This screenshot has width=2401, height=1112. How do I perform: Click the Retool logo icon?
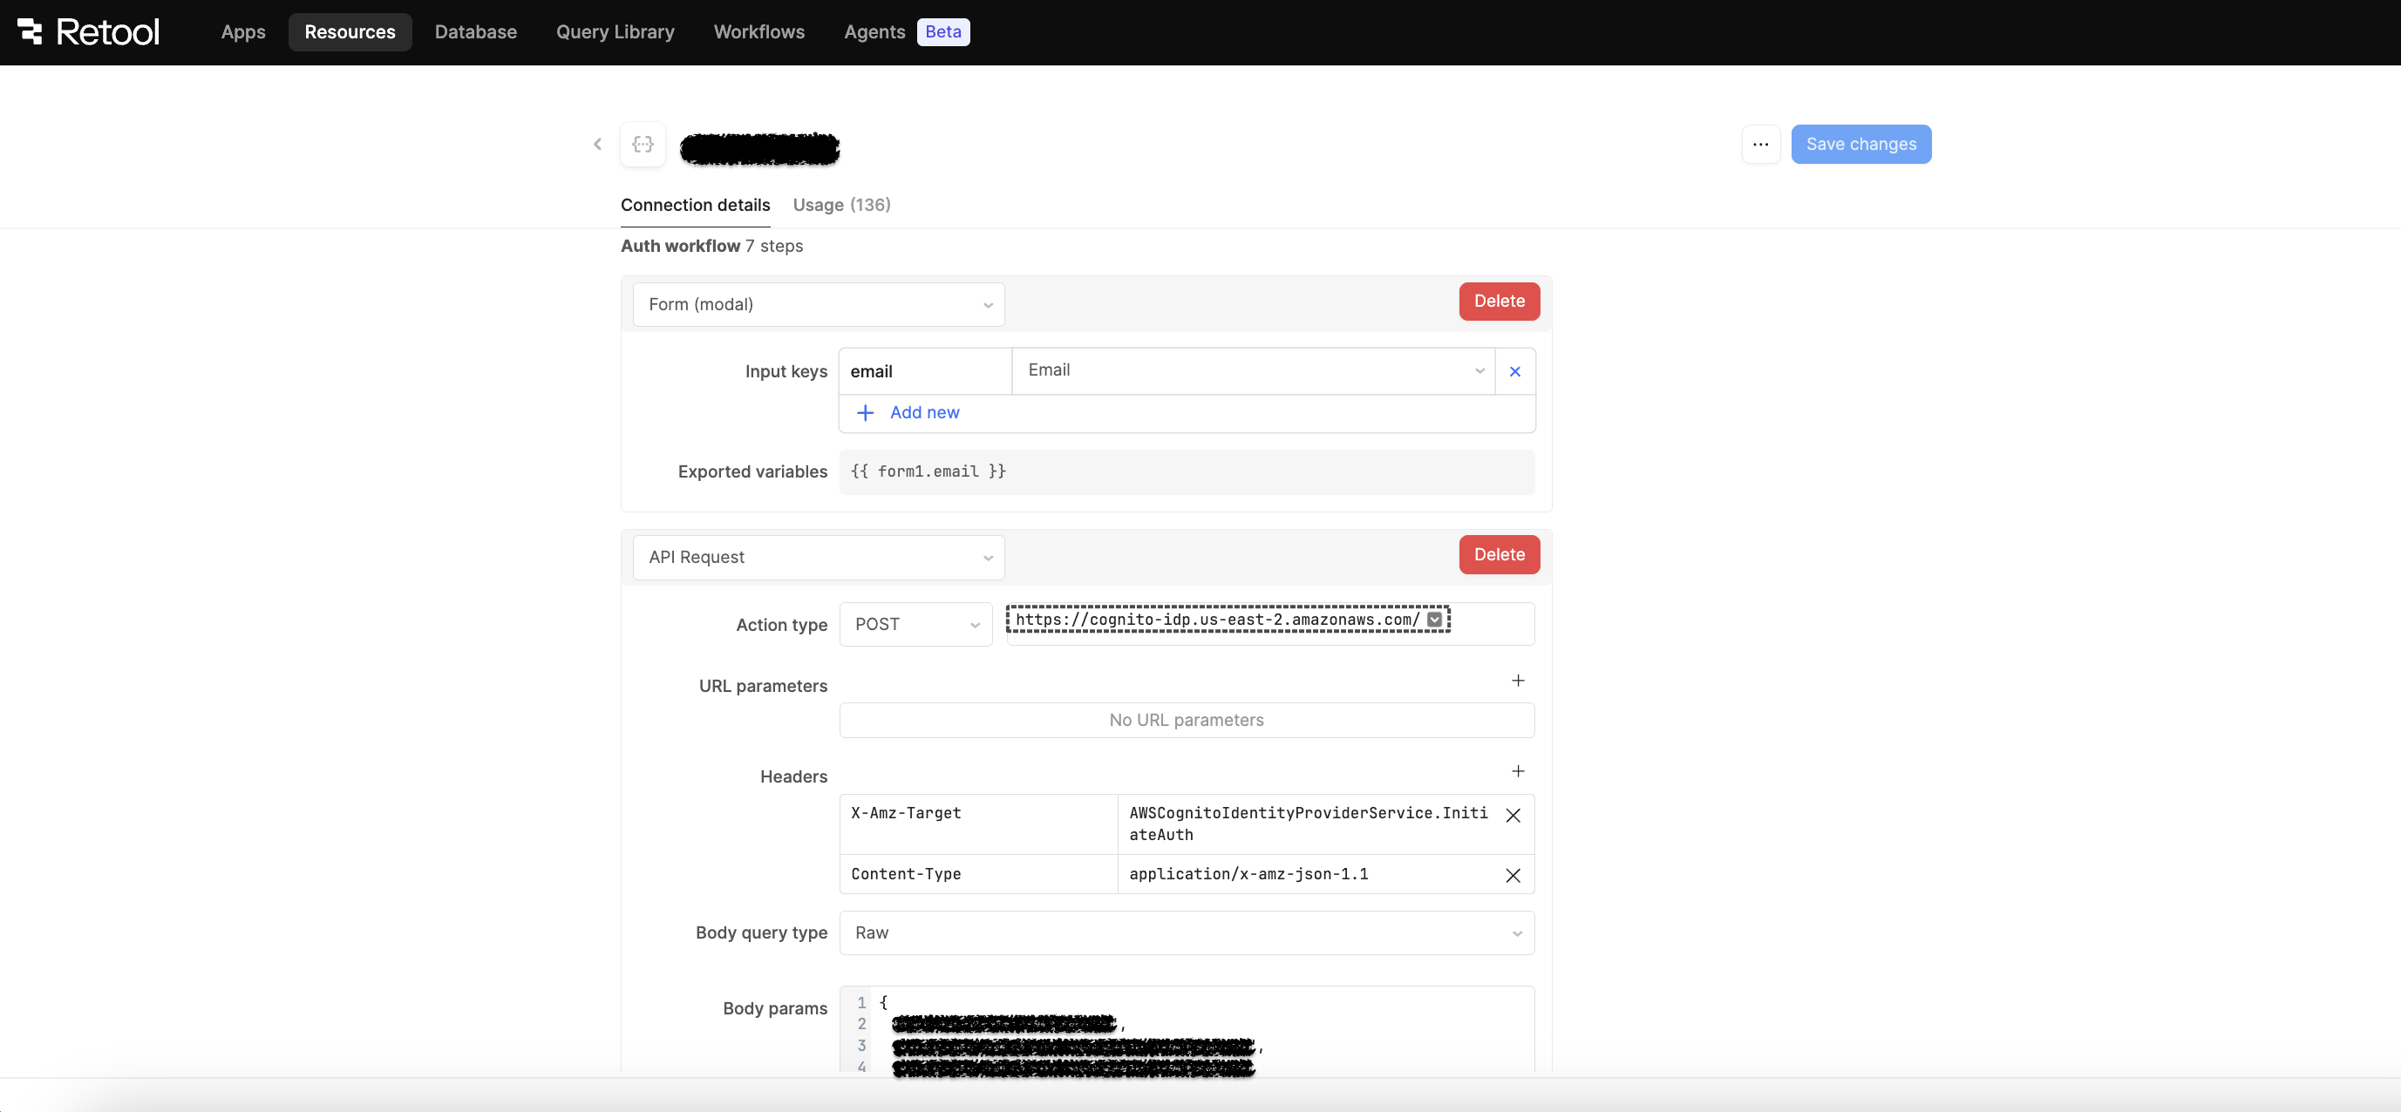click(30, 31)
